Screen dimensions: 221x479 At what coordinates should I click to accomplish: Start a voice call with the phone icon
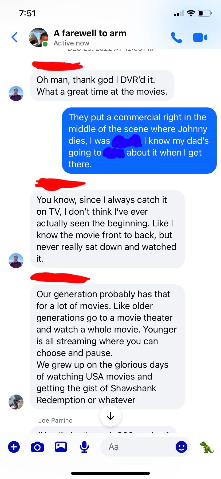coord(176,37)
